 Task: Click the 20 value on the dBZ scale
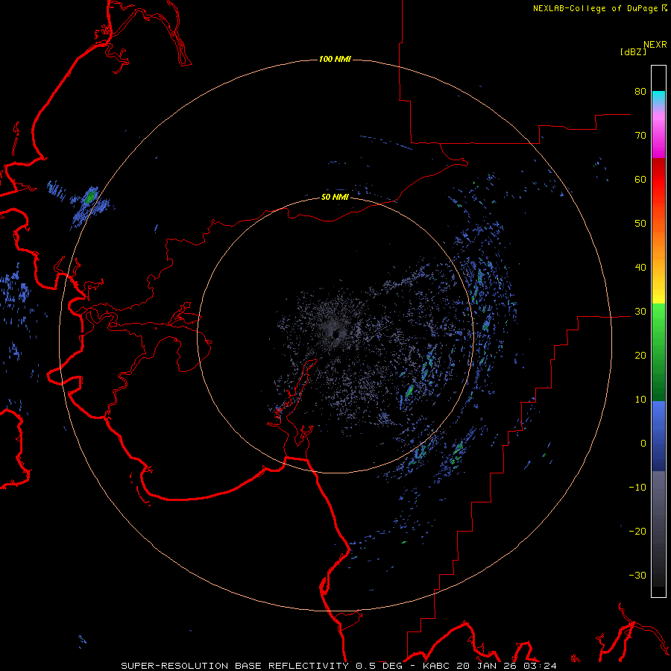640,355
